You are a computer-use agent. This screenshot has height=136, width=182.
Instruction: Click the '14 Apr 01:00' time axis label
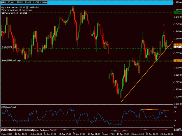point(50,134)
